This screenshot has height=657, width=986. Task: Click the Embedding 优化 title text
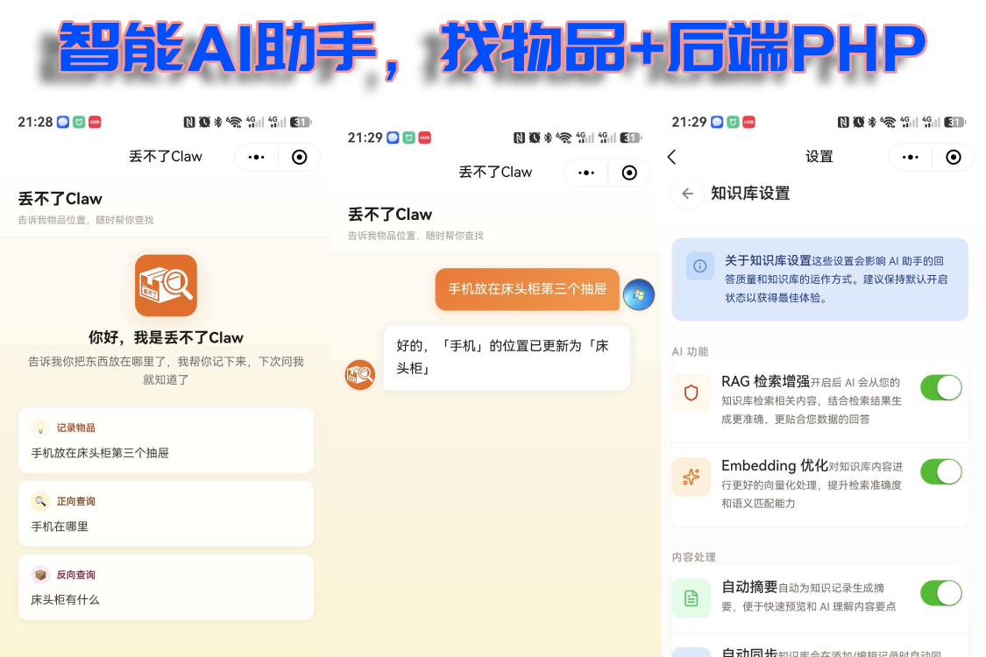pos(774,465)
